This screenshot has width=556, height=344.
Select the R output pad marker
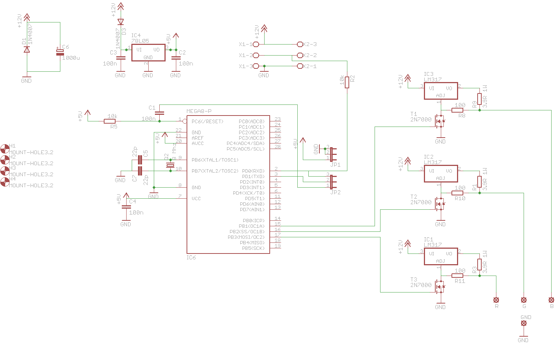[496, 300]
